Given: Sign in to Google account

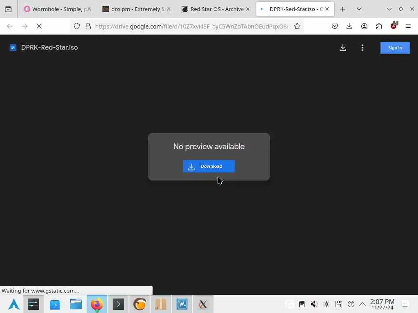Looking at the screenshot, I should 395,48.
